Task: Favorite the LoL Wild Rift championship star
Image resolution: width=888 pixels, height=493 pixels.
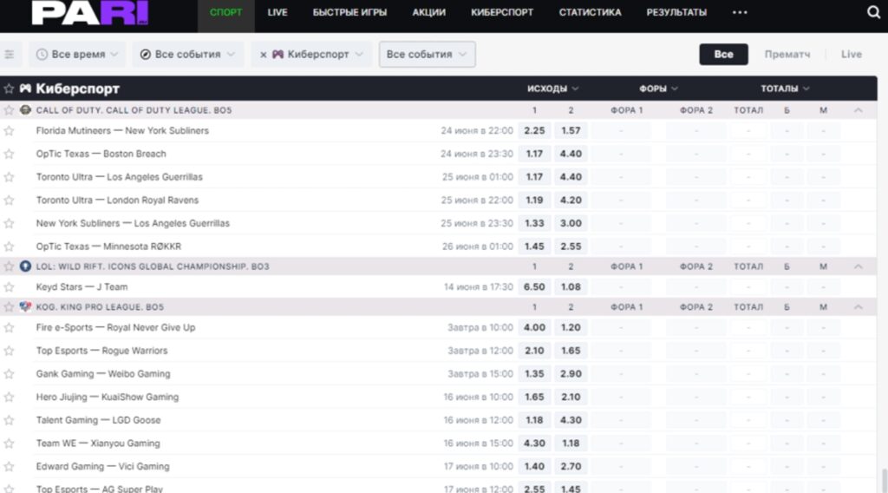Action: [x=9, y=266]
